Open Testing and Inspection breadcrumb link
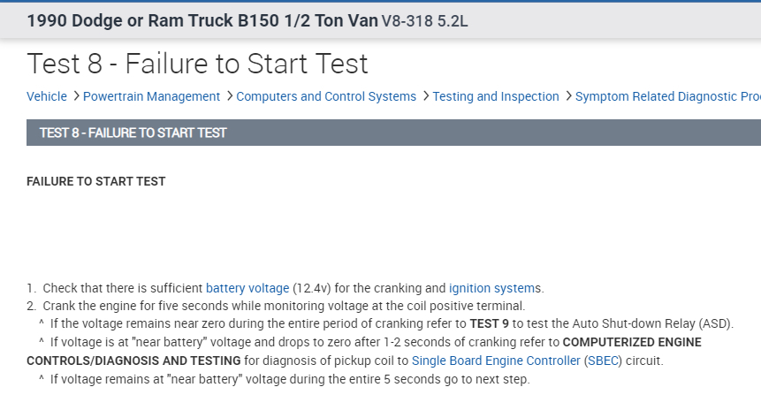 click(x=496, y=96)
